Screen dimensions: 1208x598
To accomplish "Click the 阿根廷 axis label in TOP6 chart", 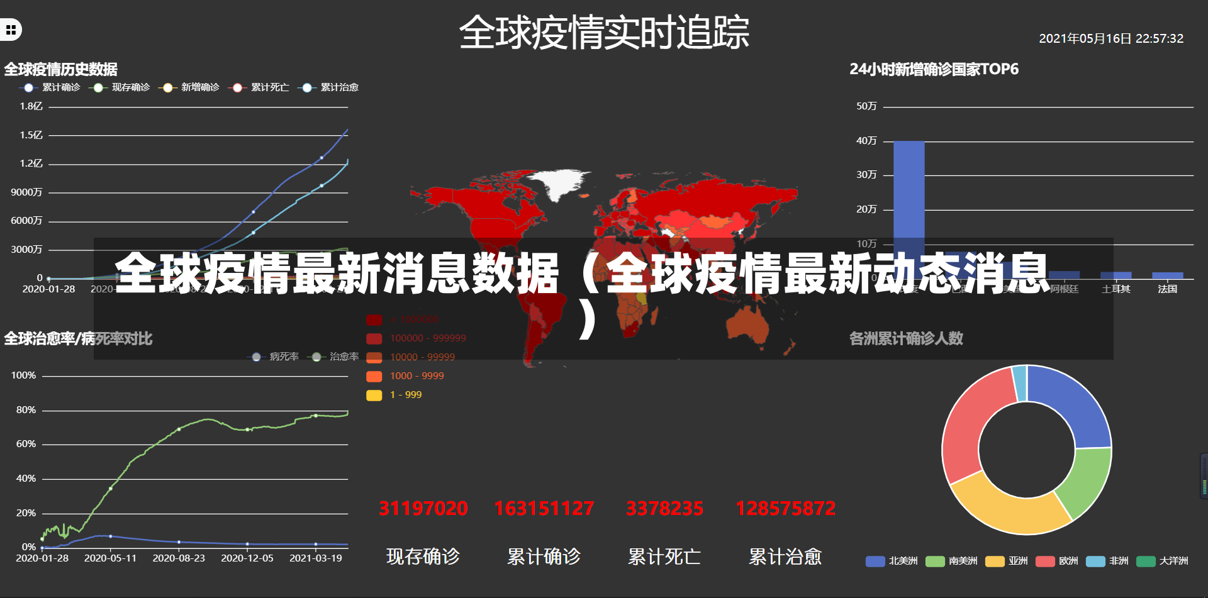I will (x=1065, y=289).
